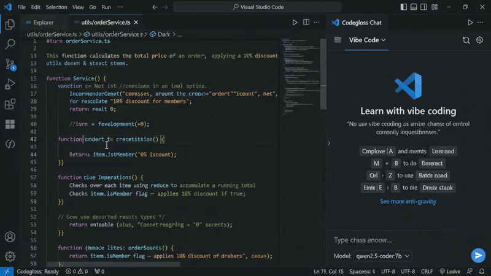This screenshot has height=276, width=491.
Task: Click the code minimap
Action: click(x=301, y=77)
